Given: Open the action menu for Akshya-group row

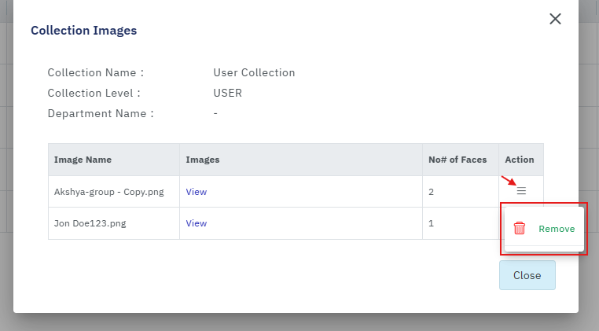Looking at the screenshot, I should coord(520,191).
